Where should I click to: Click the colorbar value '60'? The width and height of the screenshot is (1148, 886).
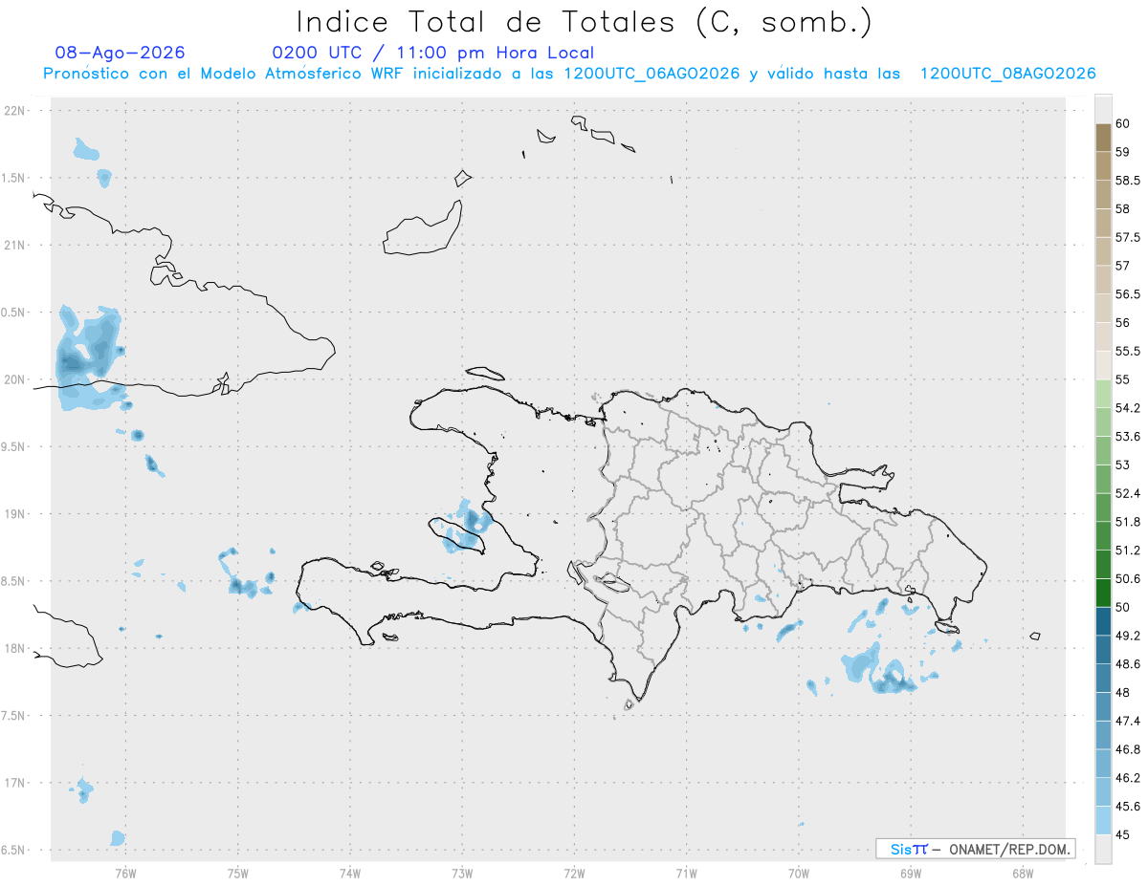1123,123
